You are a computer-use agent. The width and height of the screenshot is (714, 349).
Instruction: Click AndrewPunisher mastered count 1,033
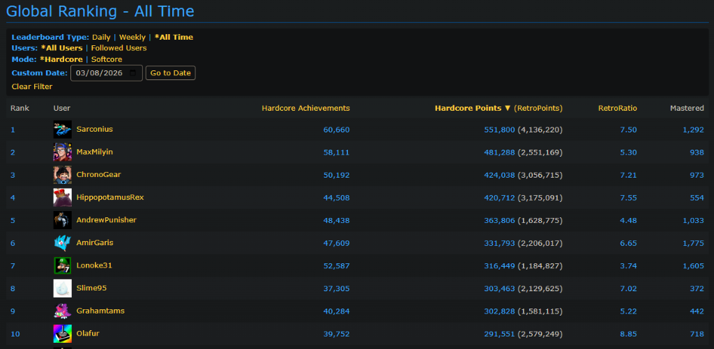[694, 221]
